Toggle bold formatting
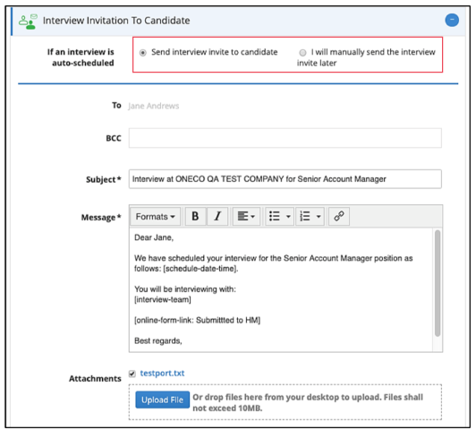Screen dimensions: 476x430 coord(195,217)
